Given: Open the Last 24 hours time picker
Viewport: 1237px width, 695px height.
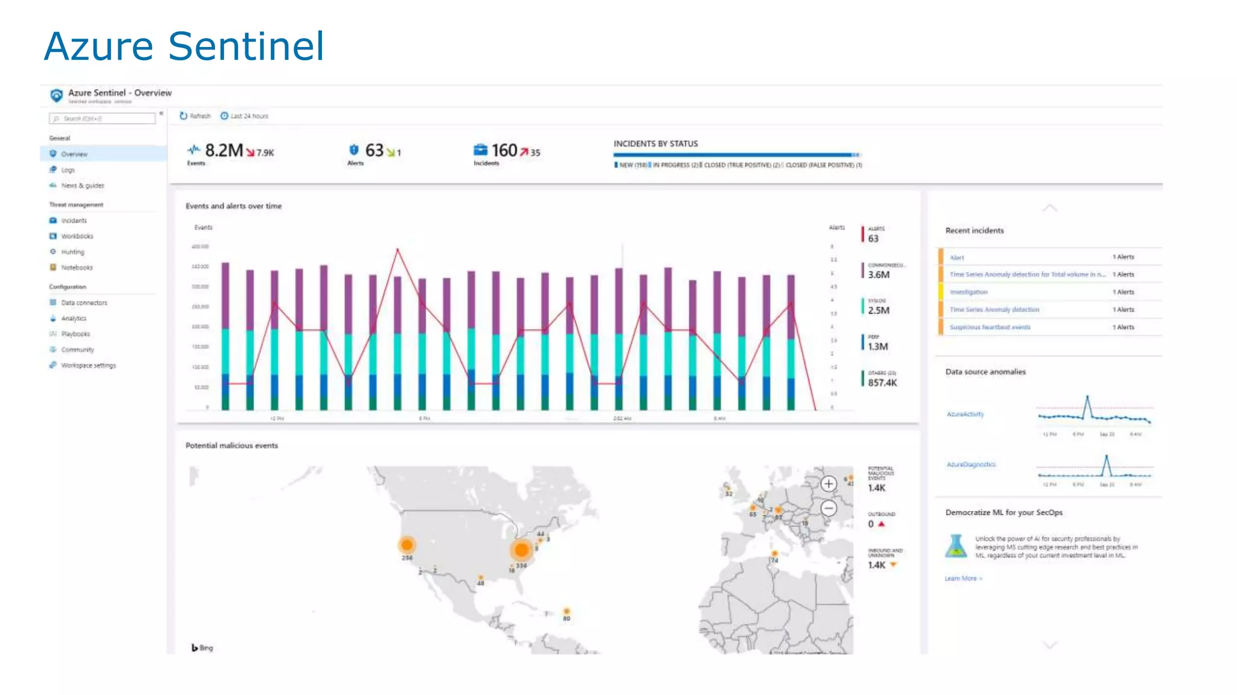Looking at the screenshot, I should click(245, 116).
